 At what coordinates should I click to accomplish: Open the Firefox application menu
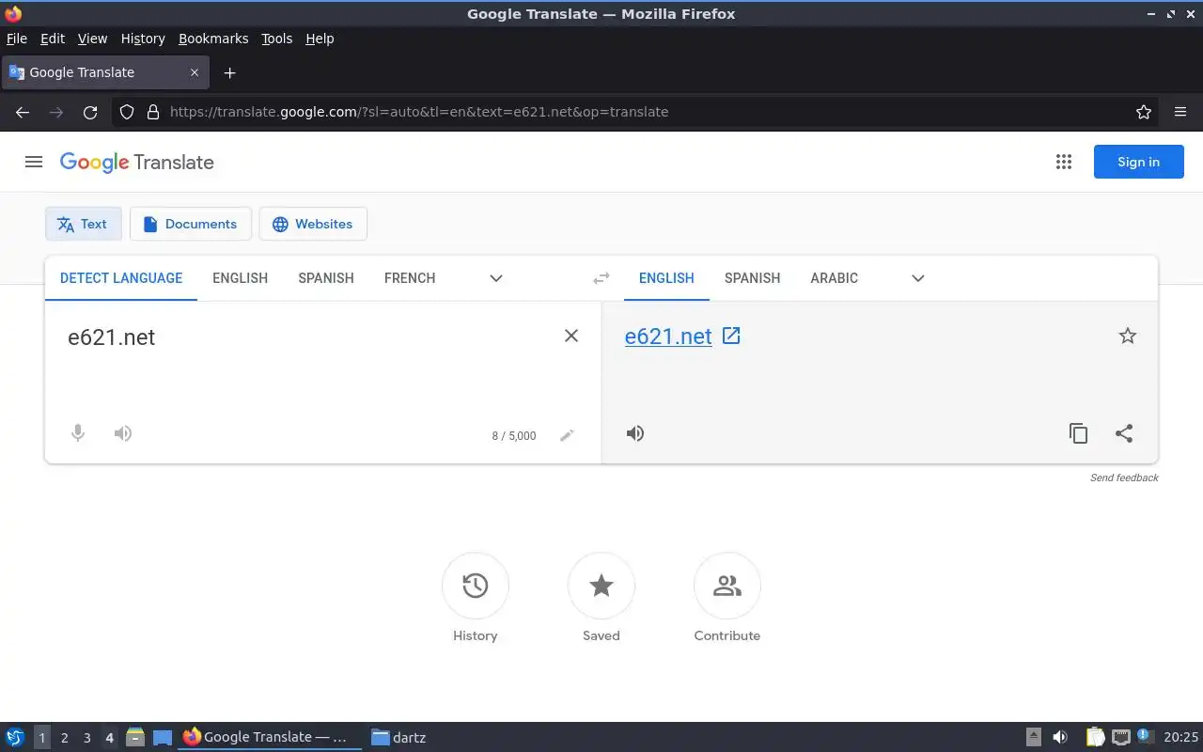[x=1180, y=112]
